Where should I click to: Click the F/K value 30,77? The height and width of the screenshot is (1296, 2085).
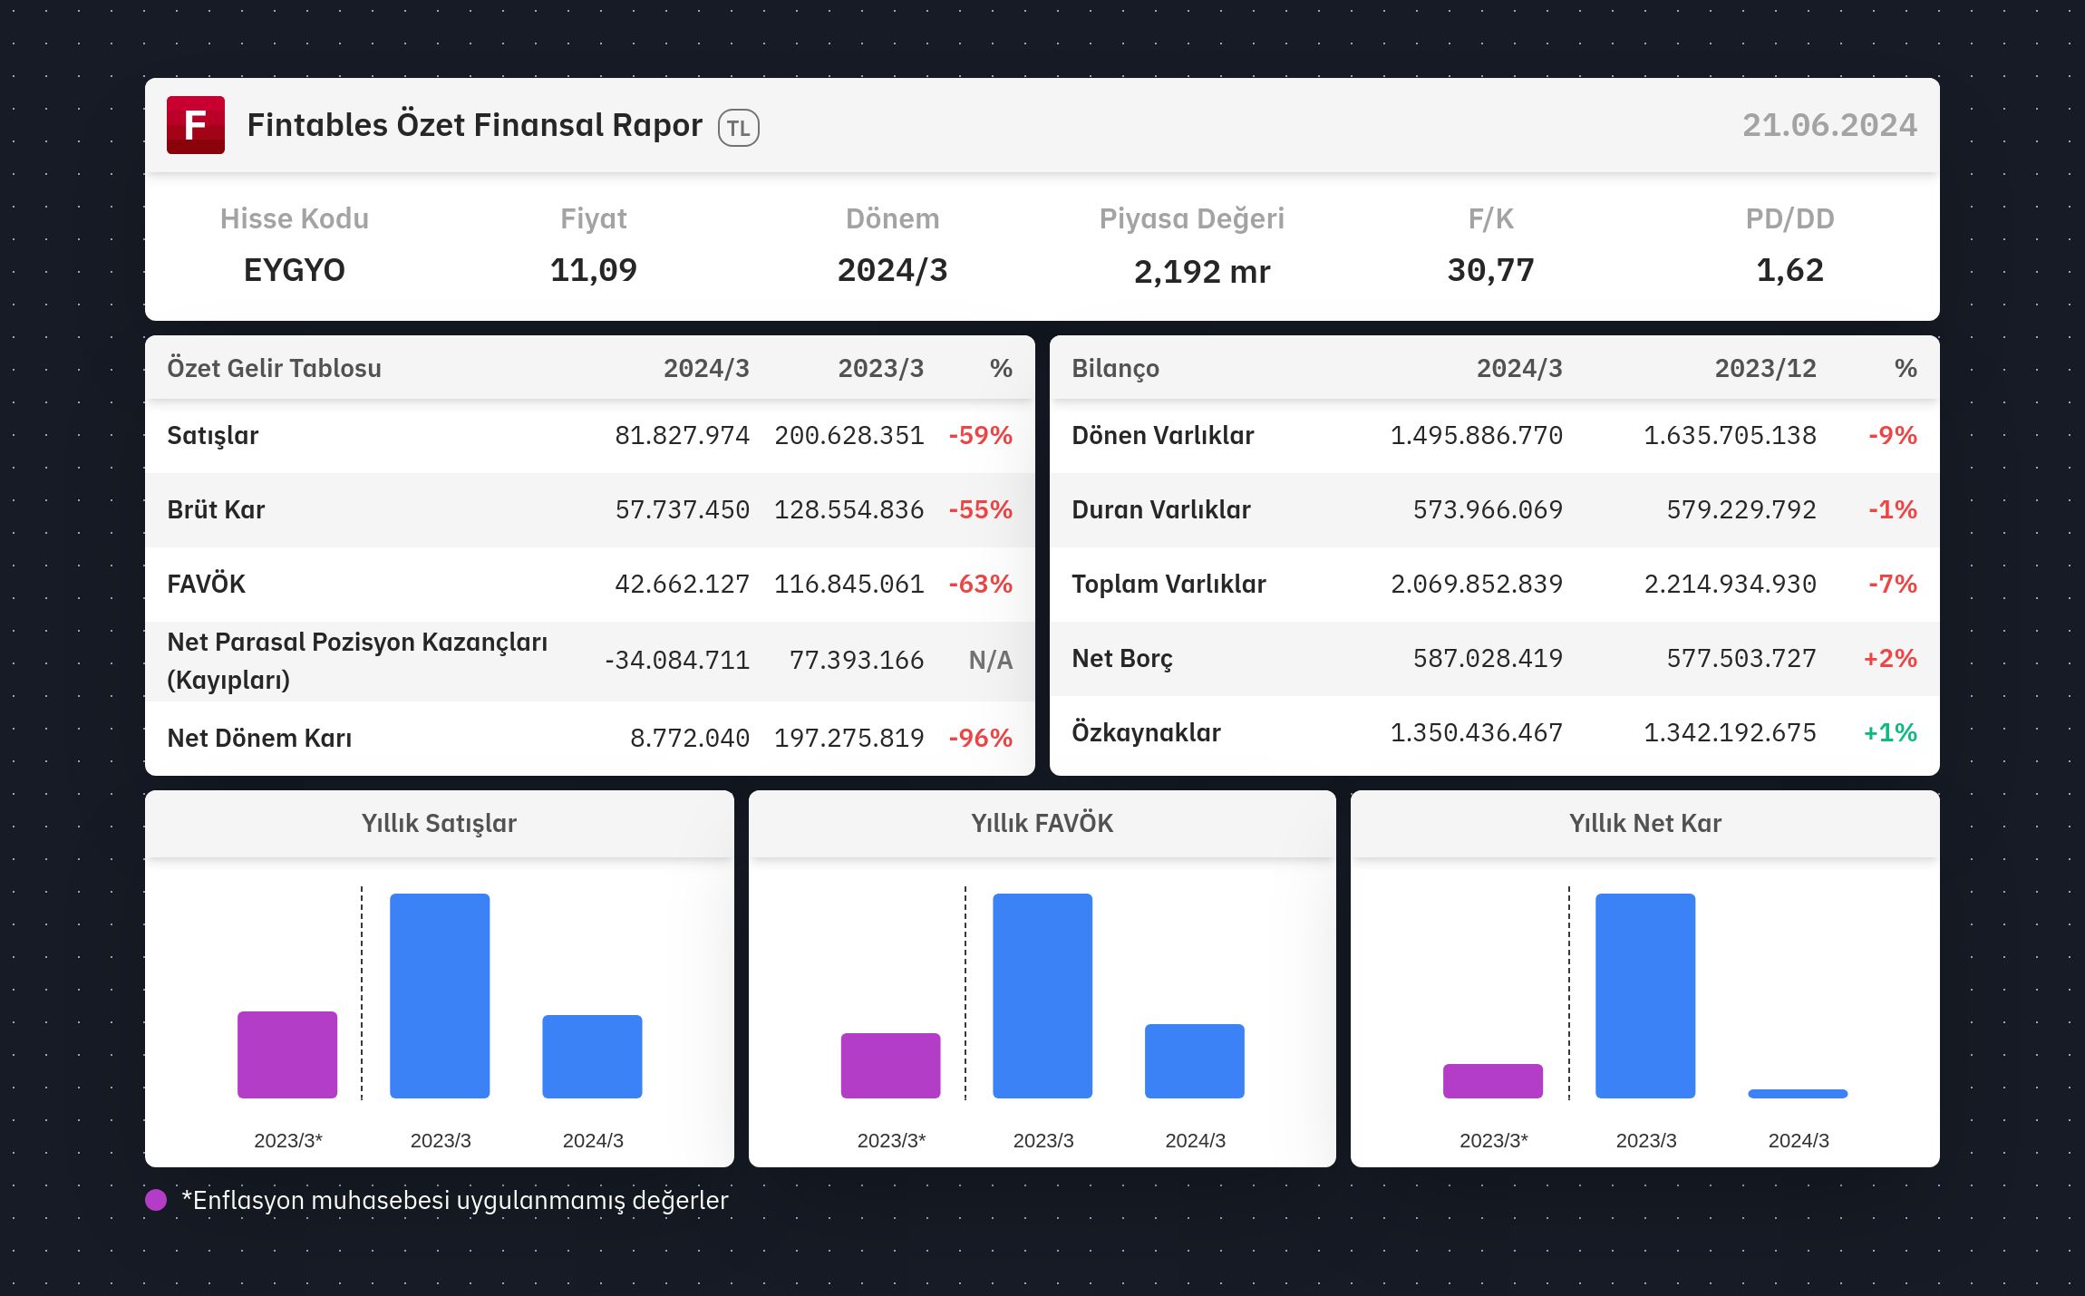(x=1491, y=270)
